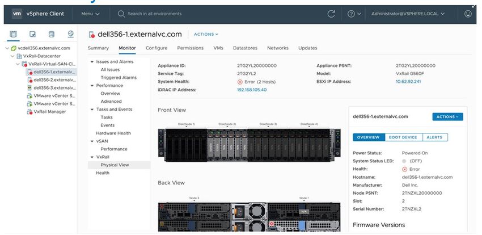
Task: Click the red error marker on back view
Action: [272, 224]
